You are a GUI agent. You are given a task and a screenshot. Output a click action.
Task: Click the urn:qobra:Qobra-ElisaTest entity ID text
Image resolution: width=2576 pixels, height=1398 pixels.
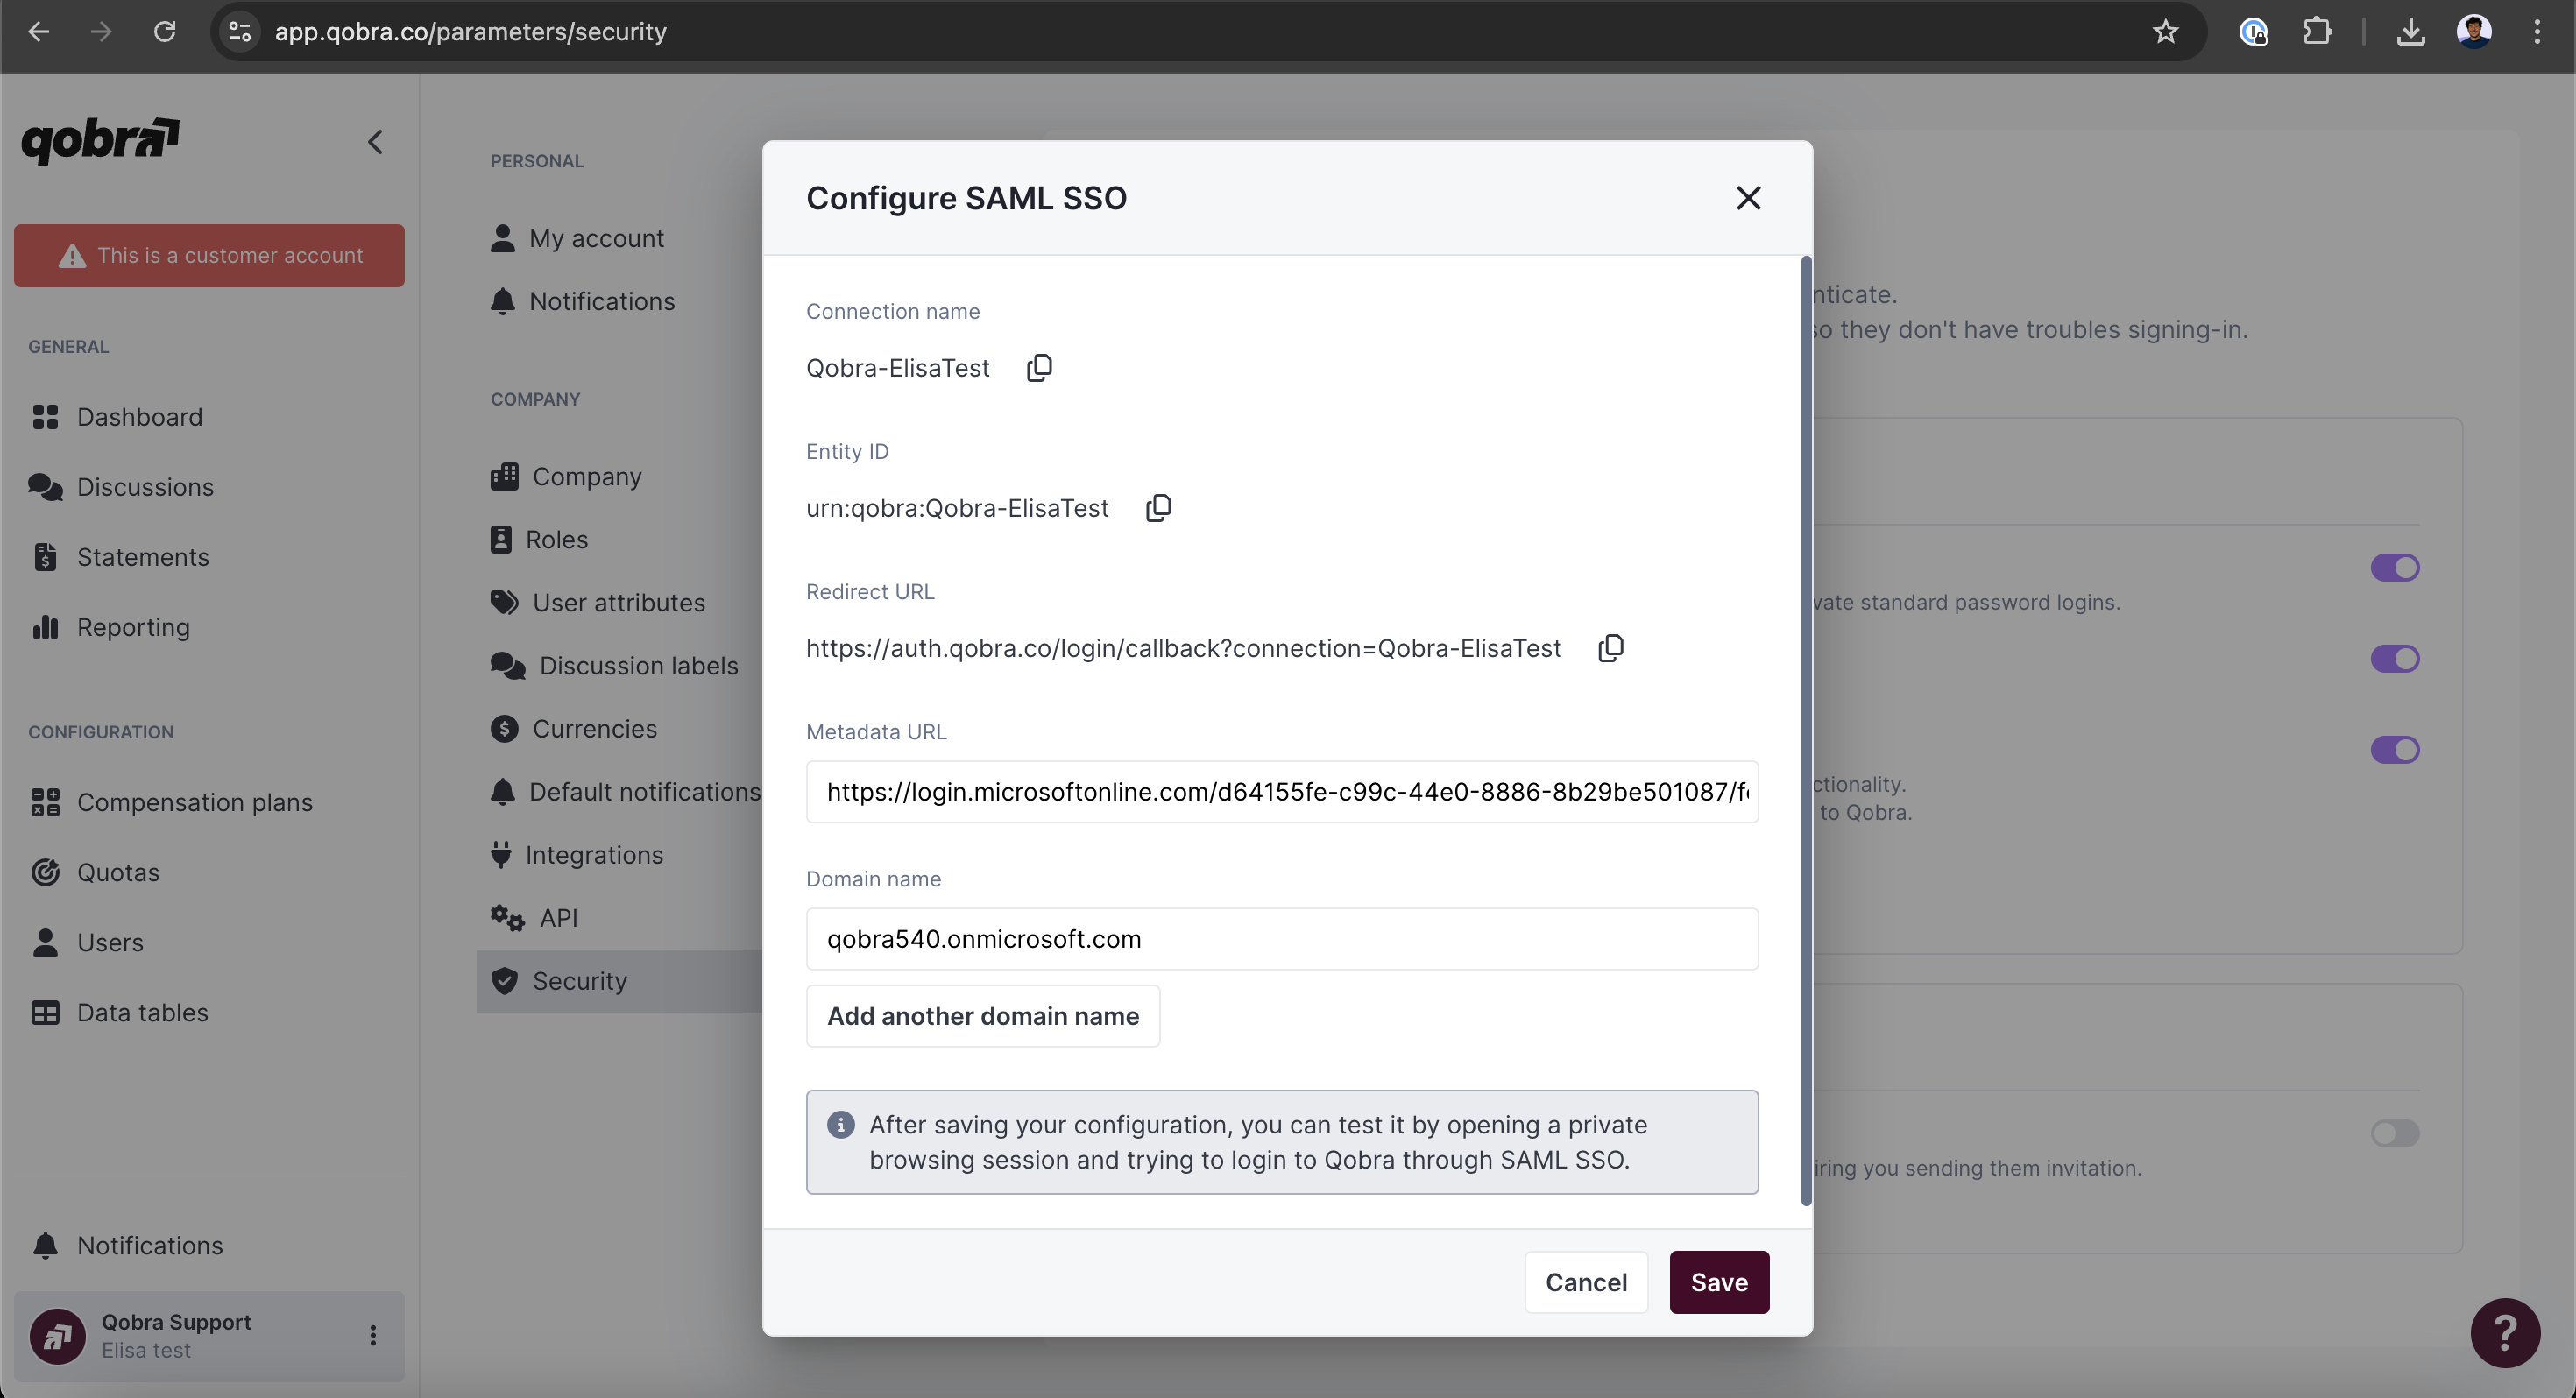pos(957,508)
